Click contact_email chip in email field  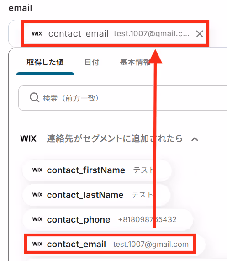(115, 33)
